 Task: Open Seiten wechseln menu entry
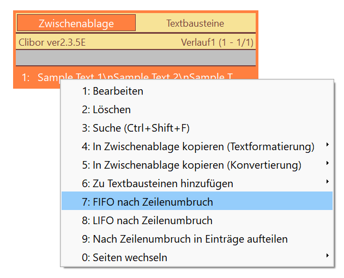click(x=197, y=257)
